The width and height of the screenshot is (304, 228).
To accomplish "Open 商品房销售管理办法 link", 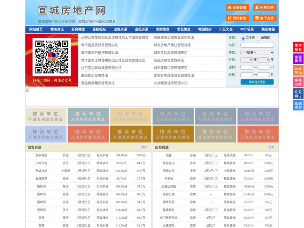I will point(169,60).
